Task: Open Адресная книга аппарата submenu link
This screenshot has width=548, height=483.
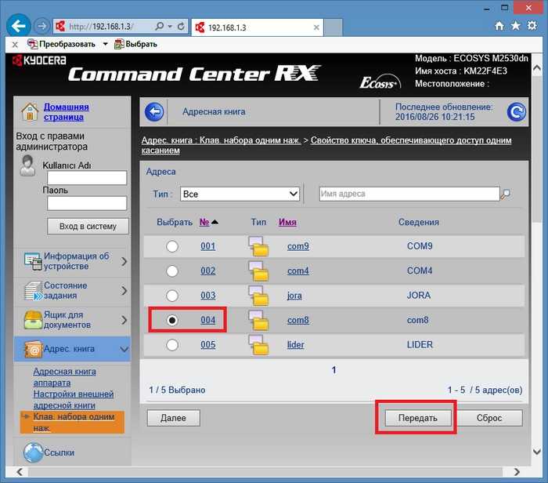Action: [65, 377]
